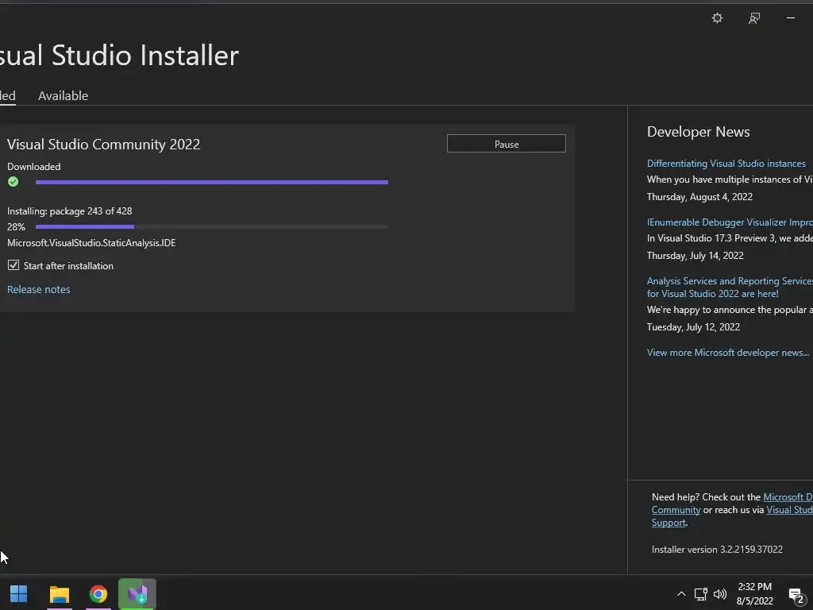The width and height of the screenshot is (813, 610).
Task: View more Microsoft developer news
Action: pos(728,352)
